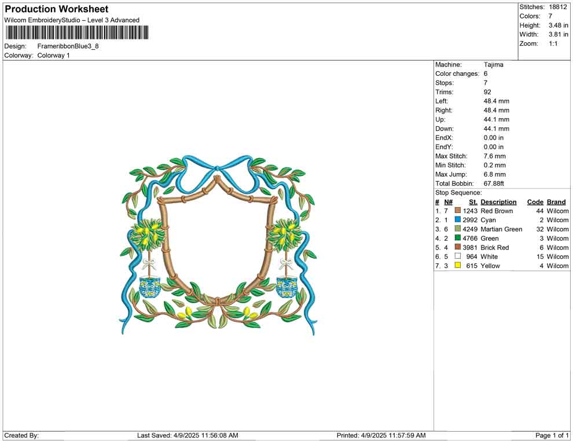The image size is (573, 441).
Task: Select the Brick Red color swatch
Action: point(457,247)
